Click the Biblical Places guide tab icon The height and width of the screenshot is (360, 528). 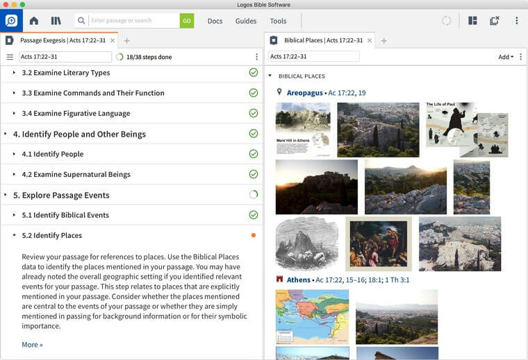coord(274,40)
